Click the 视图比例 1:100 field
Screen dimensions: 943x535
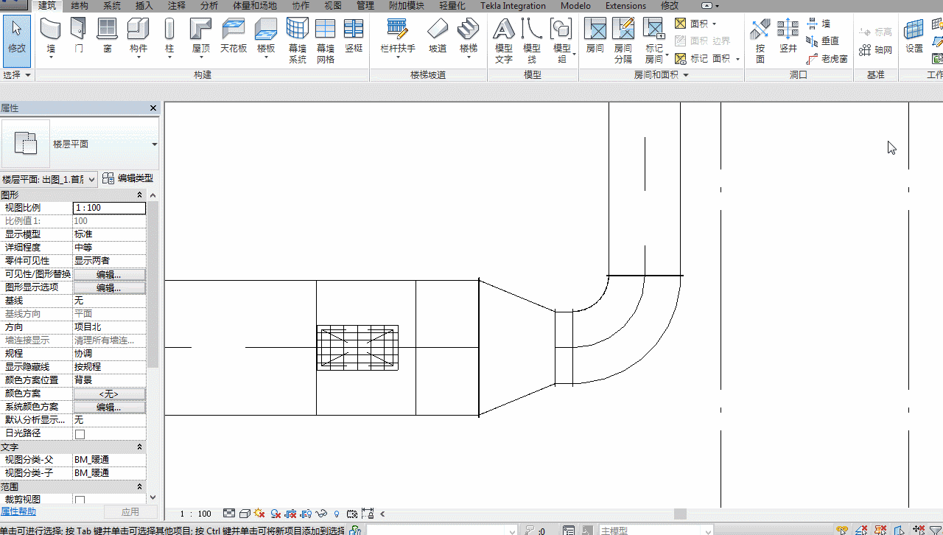click(109, 208)
